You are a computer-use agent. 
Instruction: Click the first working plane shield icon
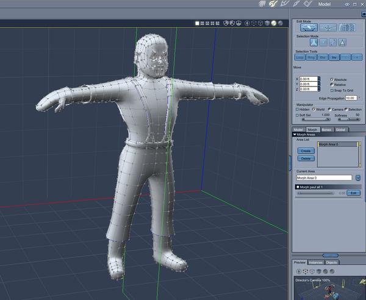click(226, 23)
